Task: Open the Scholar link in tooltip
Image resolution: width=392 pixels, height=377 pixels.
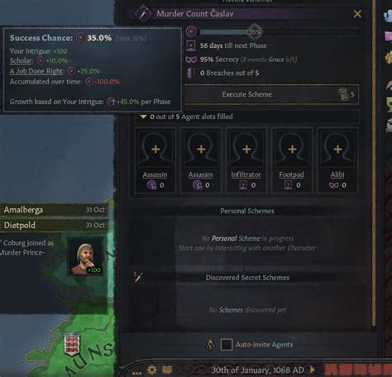Action: tap(22, 60)
